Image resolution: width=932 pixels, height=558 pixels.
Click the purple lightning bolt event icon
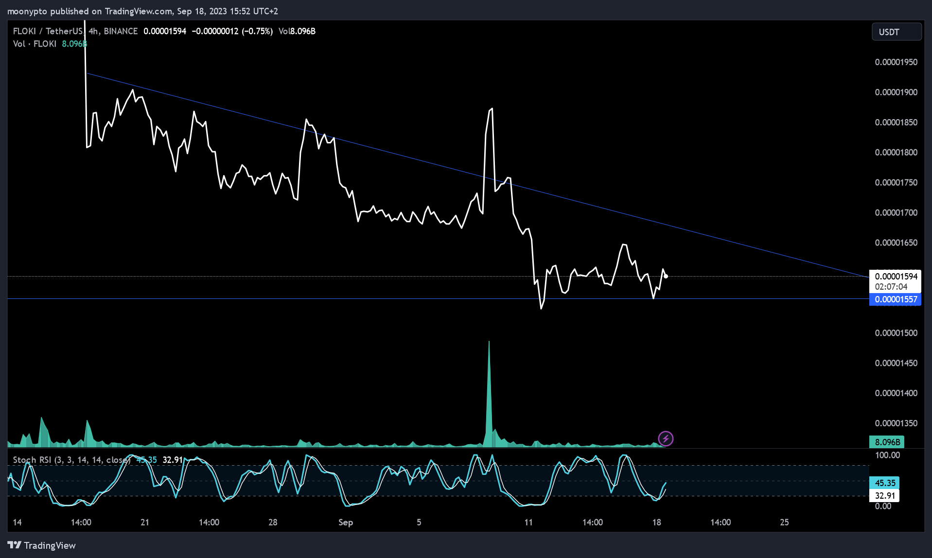[x=666, y=439]
